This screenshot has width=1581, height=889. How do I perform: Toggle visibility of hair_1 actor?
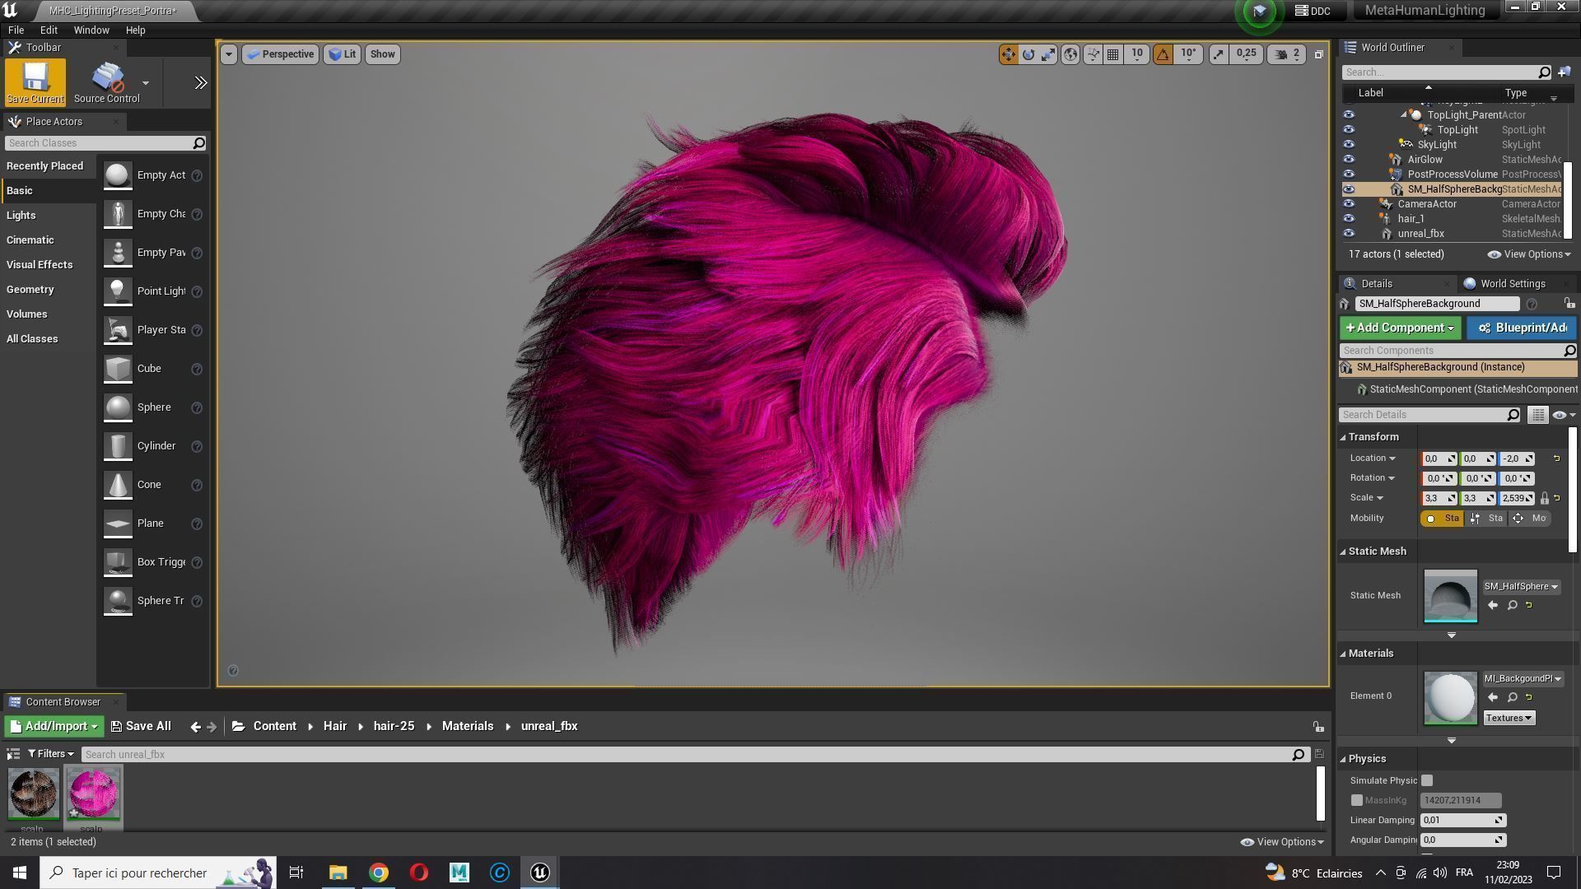point(1349,219)
